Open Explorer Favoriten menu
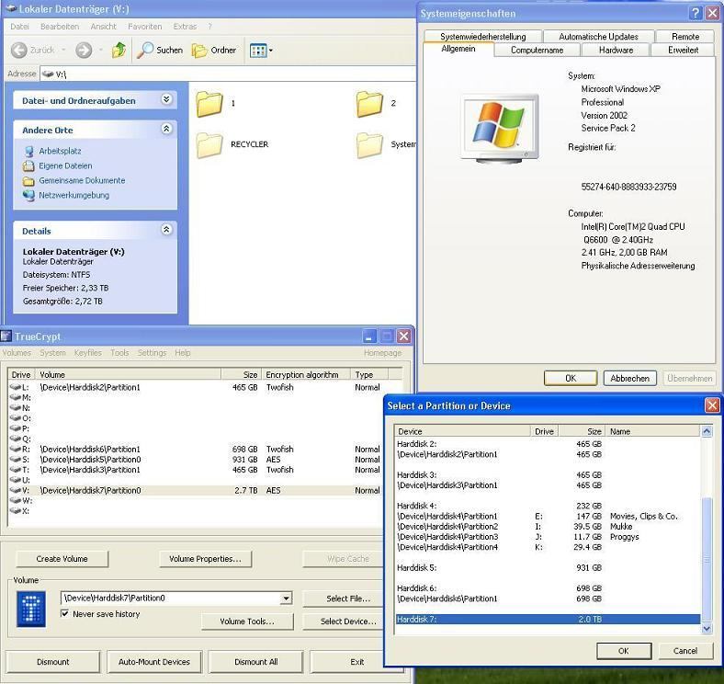Viewport: 724px width, 684px height. [x=145, y=27]
